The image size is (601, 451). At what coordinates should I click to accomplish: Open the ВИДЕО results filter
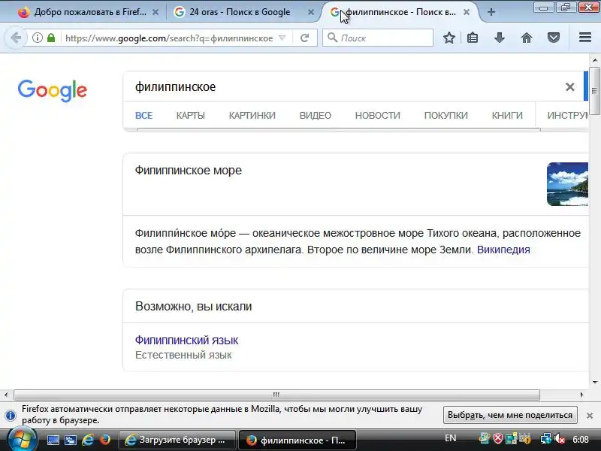(x=315, y=116)
